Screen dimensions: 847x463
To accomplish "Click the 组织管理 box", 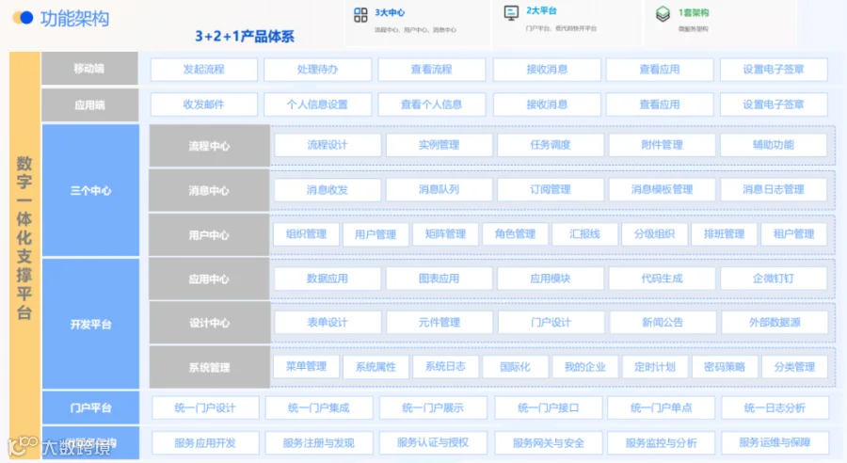I will (306, 234).
